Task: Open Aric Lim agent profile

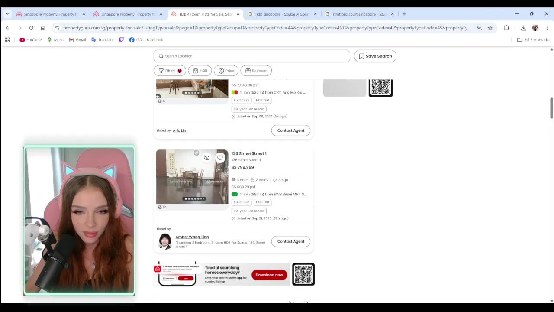Action: [x=180, y=130]
